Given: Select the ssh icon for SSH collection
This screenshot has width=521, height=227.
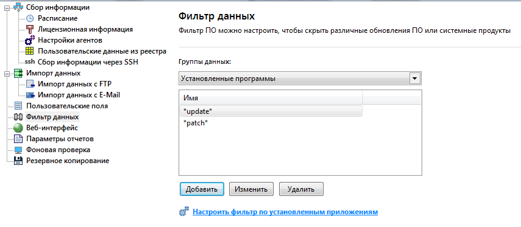Looking at the screenshot, I should [30, 61].
